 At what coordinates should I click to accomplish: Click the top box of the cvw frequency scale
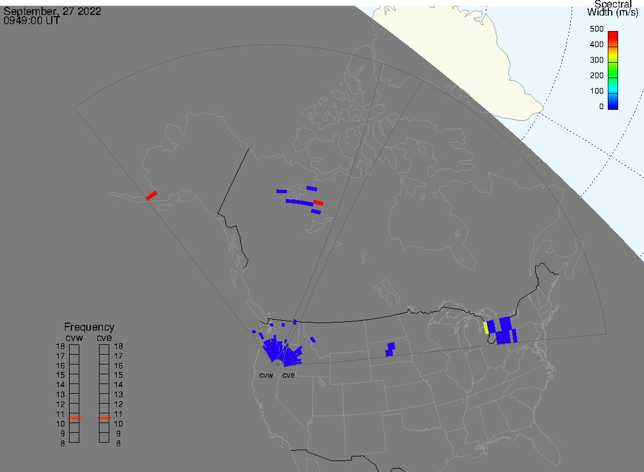coord(74,350)
